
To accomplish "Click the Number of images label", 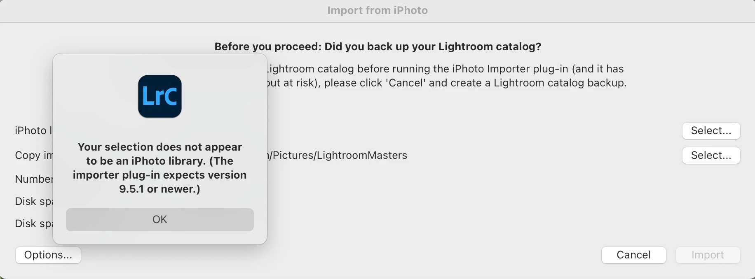I will tap(34, 179).
